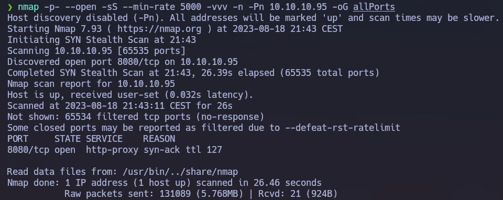
Task: Click the Nmap done summary line
Action: (x=164, y=183)
